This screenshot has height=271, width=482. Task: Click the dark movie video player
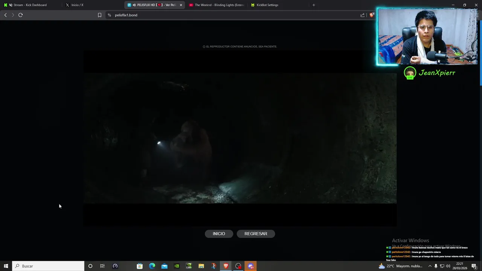[x=240, y=138]
